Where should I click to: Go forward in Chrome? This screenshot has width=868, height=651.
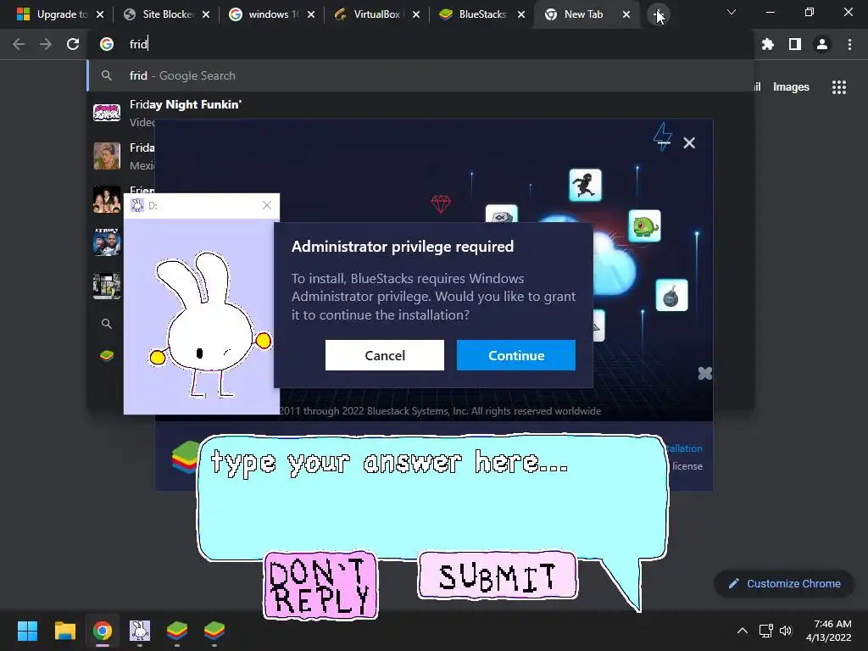[46, 44]
